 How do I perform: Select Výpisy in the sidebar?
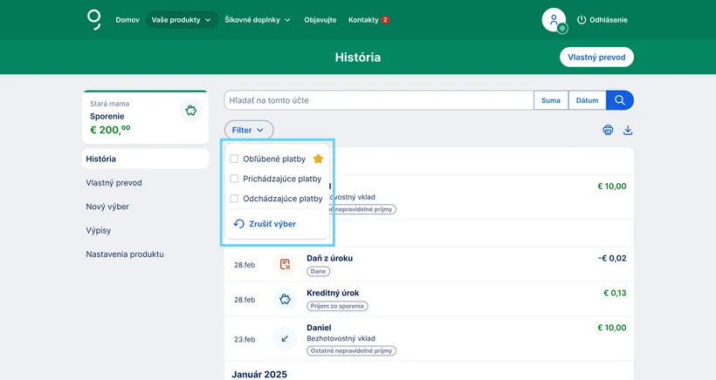coord(99,230)
